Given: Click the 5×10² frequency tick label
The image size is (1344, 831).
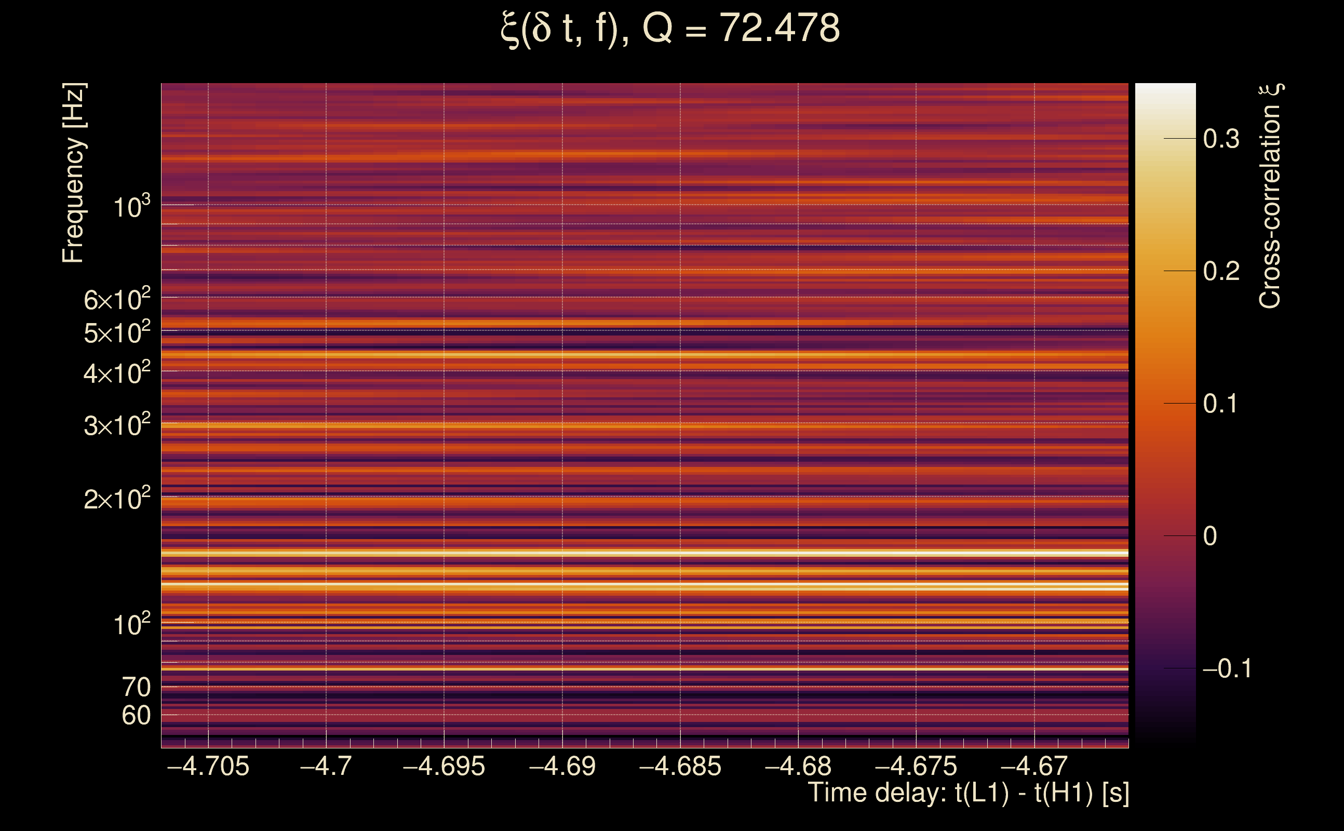Looking at the screenshot, I should [116, 332].
